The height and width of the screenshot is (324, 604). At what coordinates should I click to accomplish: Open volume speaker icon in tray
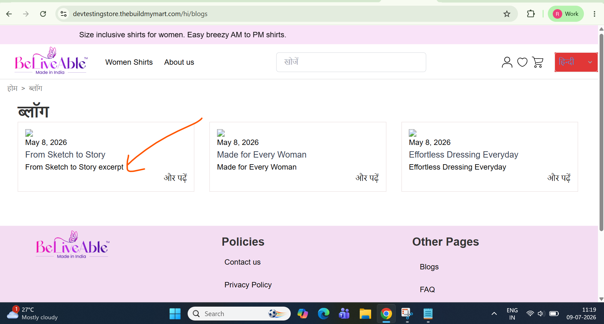coord(541,314)
